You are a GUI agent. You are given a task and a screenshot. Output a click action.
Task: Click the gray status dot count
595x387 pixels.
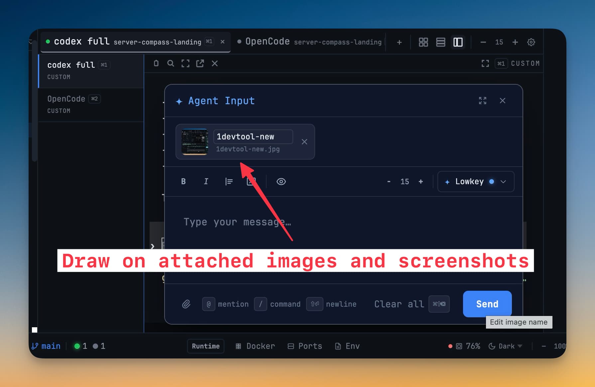tap(99, 346)
